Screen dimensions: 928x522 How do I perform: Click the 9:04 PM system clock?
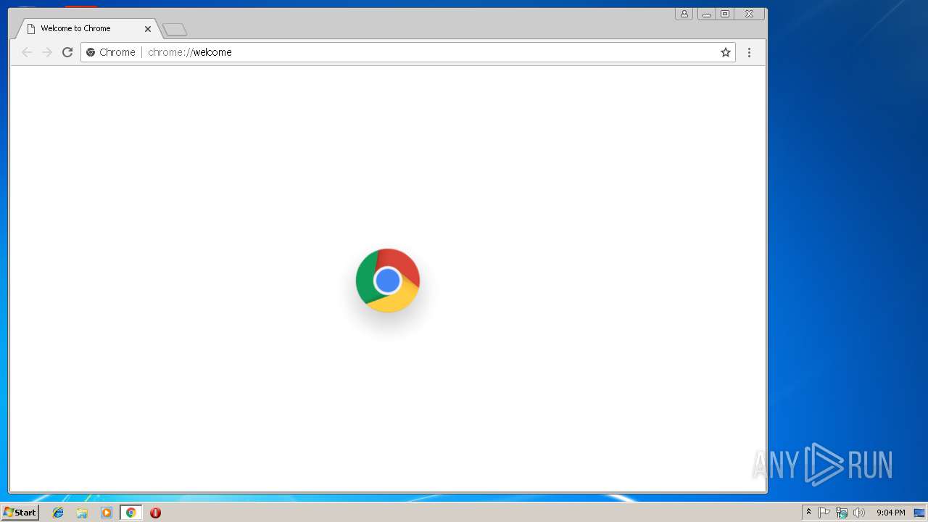coord(890,513)
